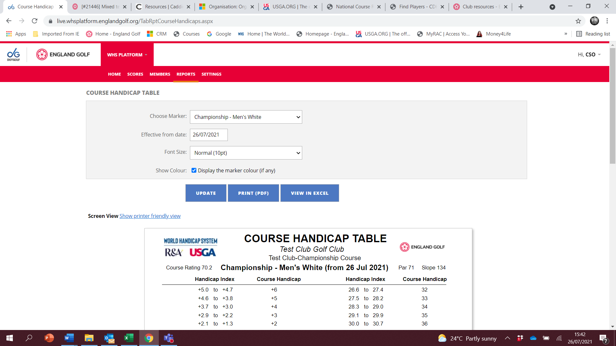This screenshot has height=346, width=616.
Task: Expand the WHS Platform menu
Action: 127,55
